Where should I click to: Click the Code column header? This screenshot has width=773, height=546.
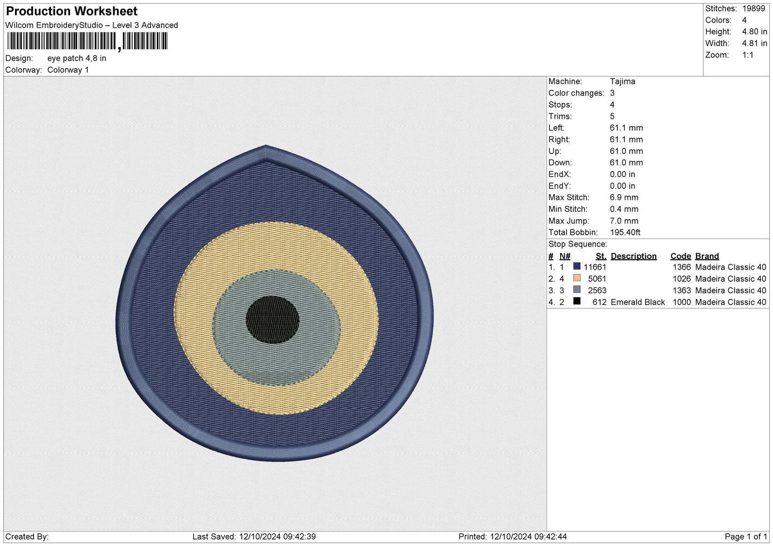pyautogui.click(x=680, y=256)
